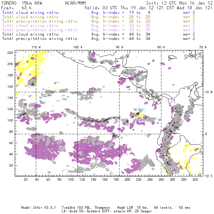
Task: Click the 'NCAR/MMM' header text
Action: [75, 3]
